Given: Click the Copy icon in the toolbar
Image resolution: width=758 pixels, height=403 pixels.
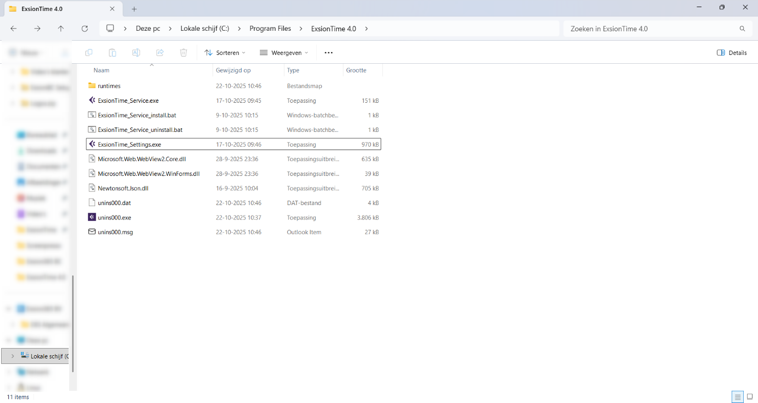Looking at the screenshot, I should click(89, 53).
